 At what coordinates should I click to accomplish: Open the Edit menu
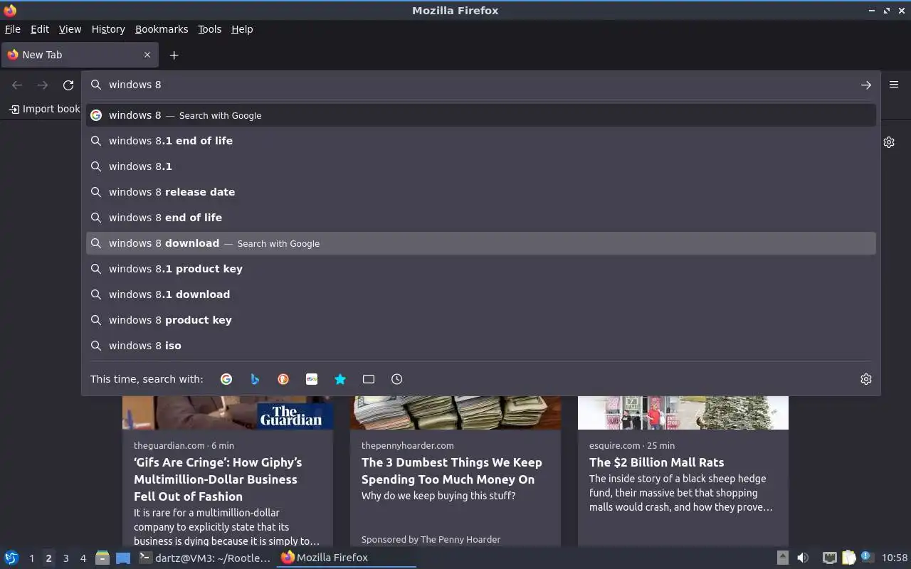(40, 29)
